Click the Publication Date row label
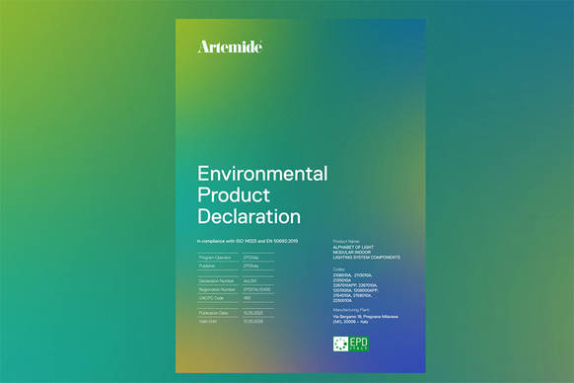Viewport: 574px width, 383px height. click(x=213, y=313)
